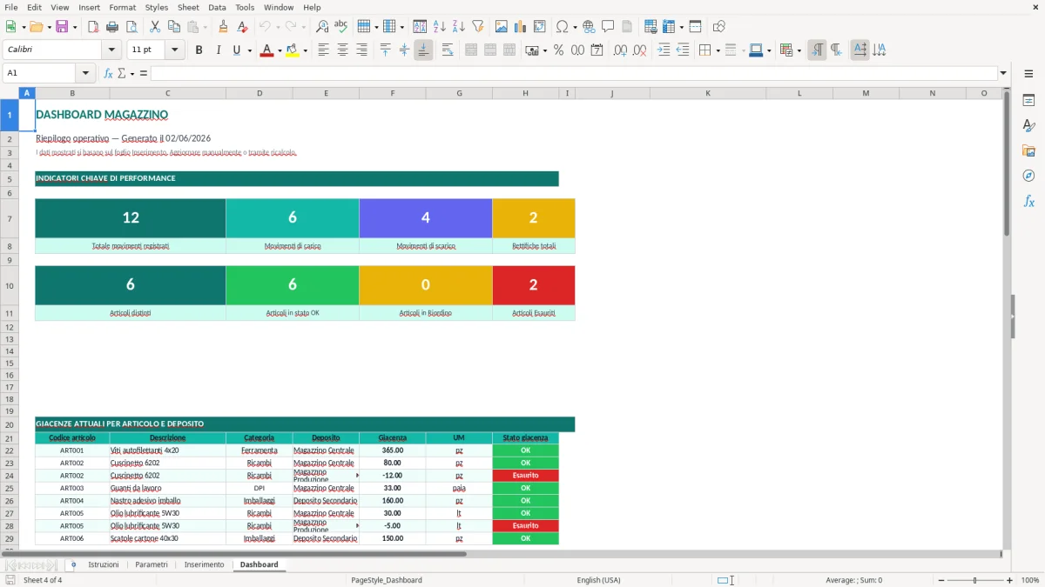Open the Function Wizard fx icon
The image size is (1045, 587).
pos(109,73)
